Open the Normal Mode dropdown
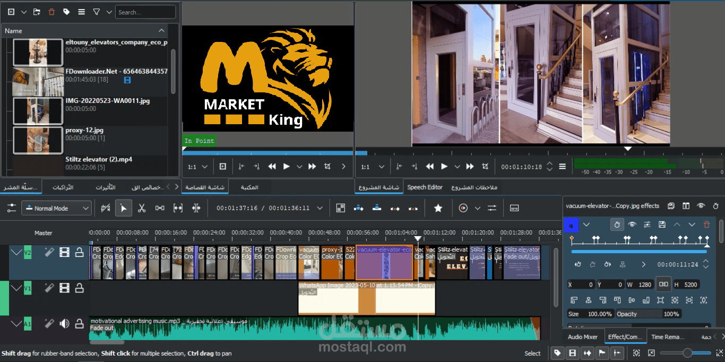Screen dimensions: 725x362 tap(57, 208)
